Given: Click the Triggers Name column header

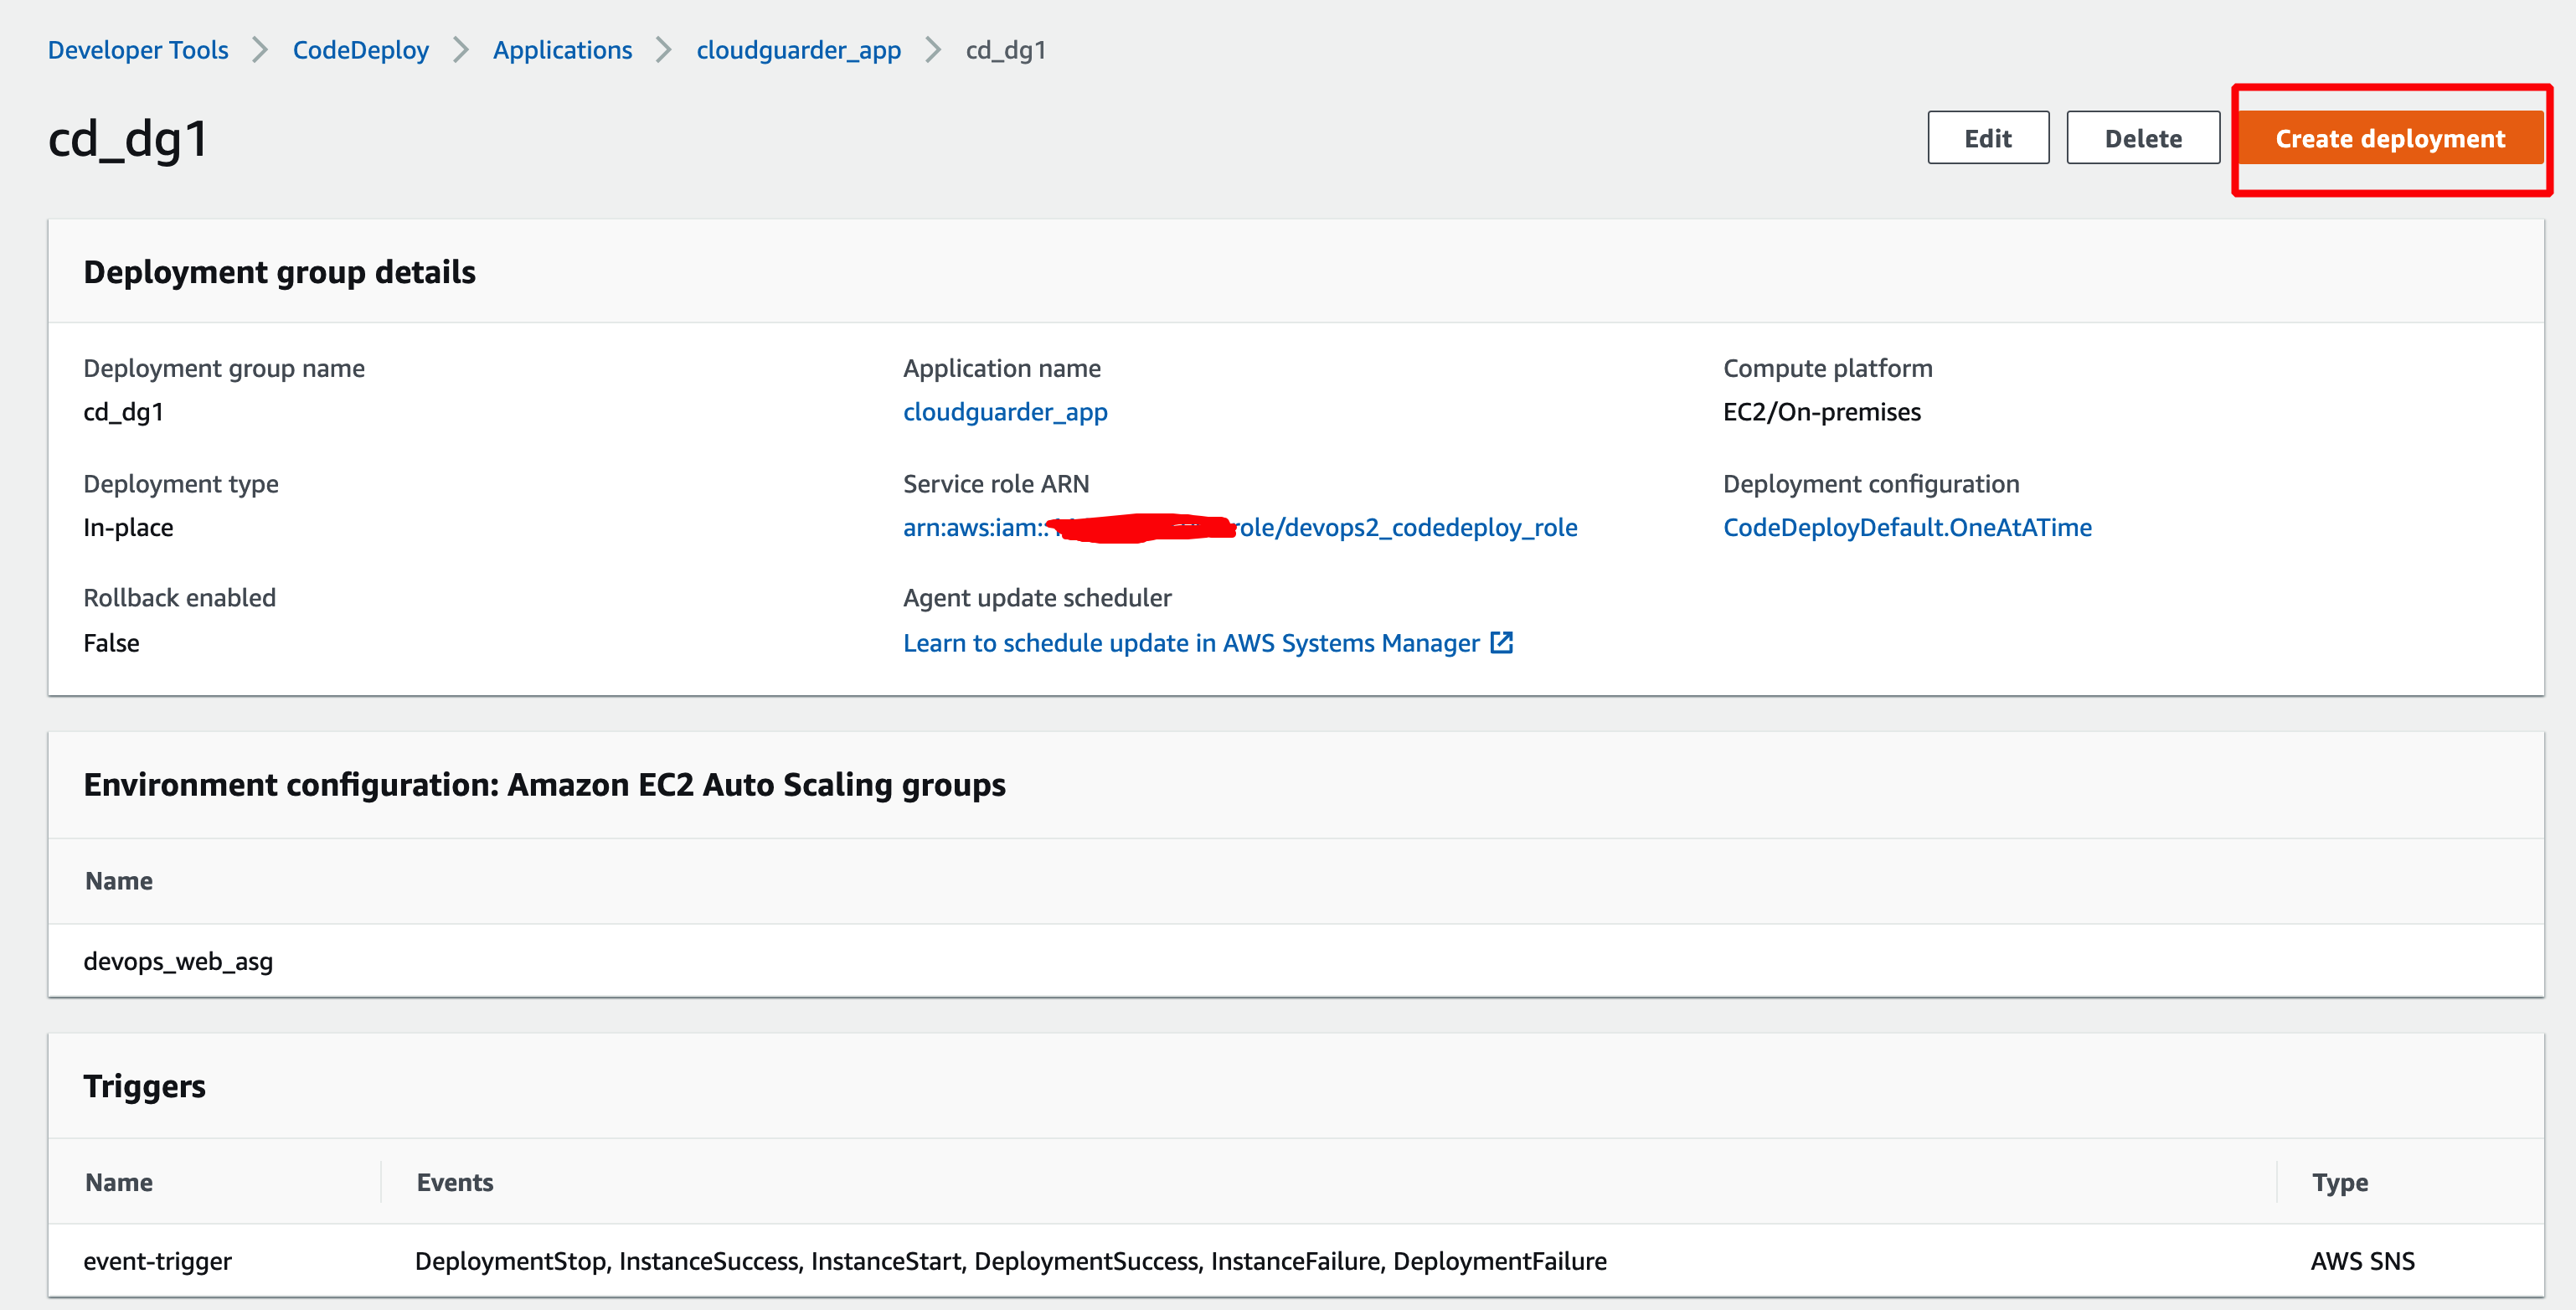Looking at the screenshot, I should (x=119, y=1182).
